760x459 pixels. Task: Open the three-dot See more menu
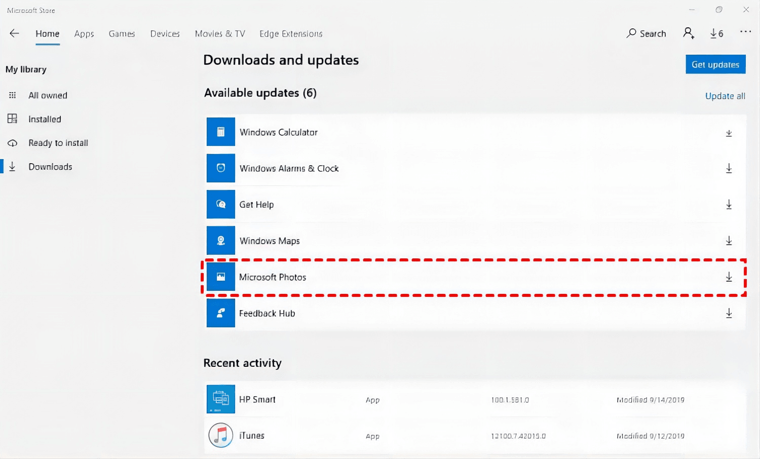point(745,32)
